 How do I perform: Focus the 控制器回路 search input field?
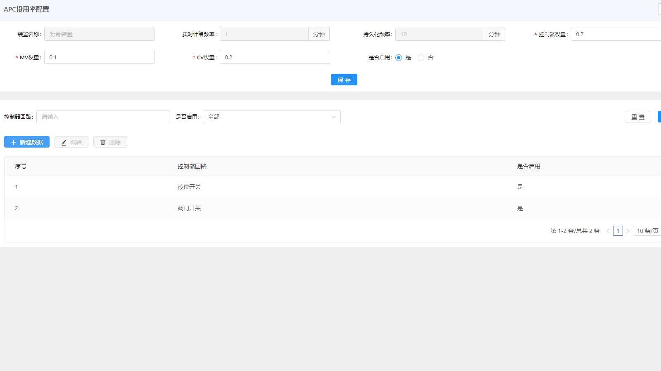[103, 117]
